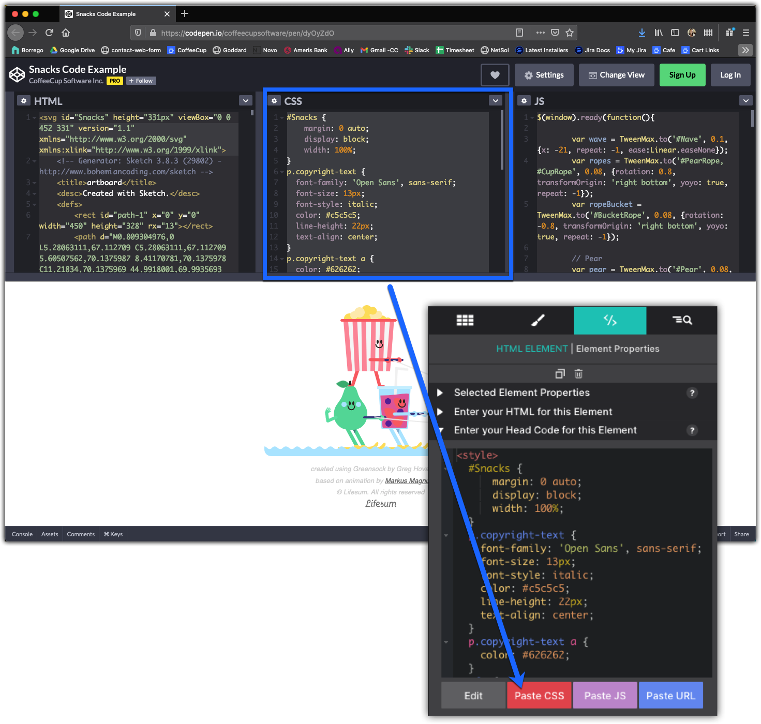Go to browser home page icon
Image resolution: width=761 pixels, height=724 pixels.
tap(66, 33)
